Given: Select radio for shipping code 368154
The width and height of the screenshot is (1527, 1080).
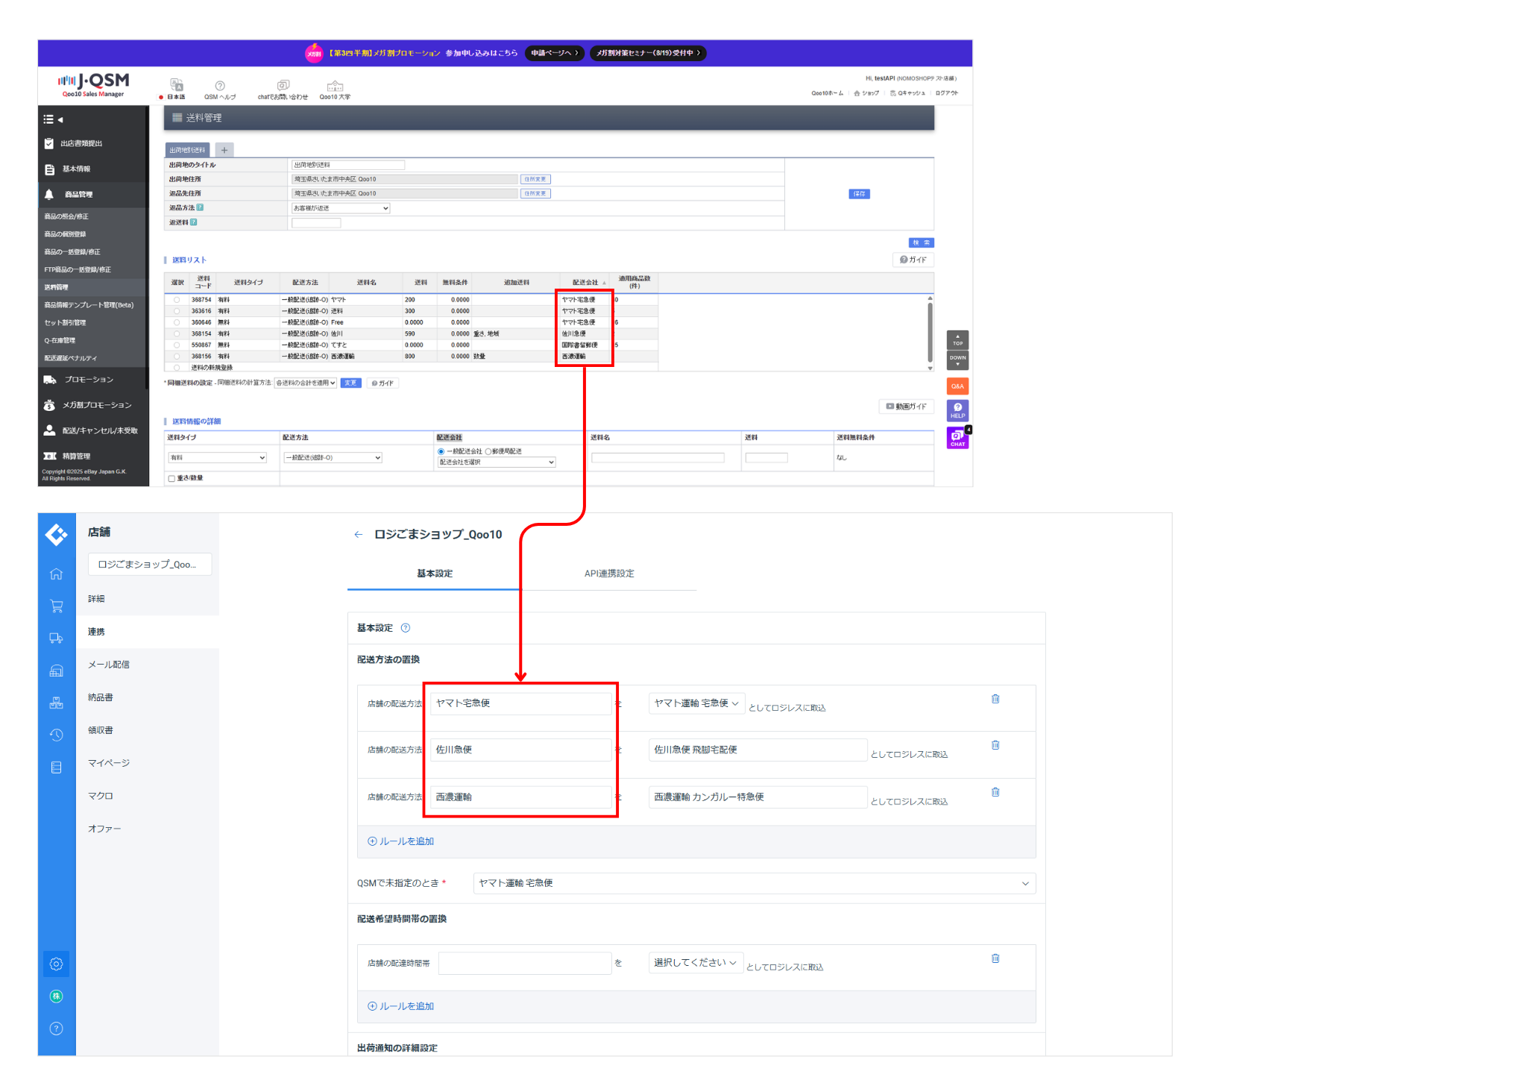Looking at the screenshot, I should click(x=177, y=334).
